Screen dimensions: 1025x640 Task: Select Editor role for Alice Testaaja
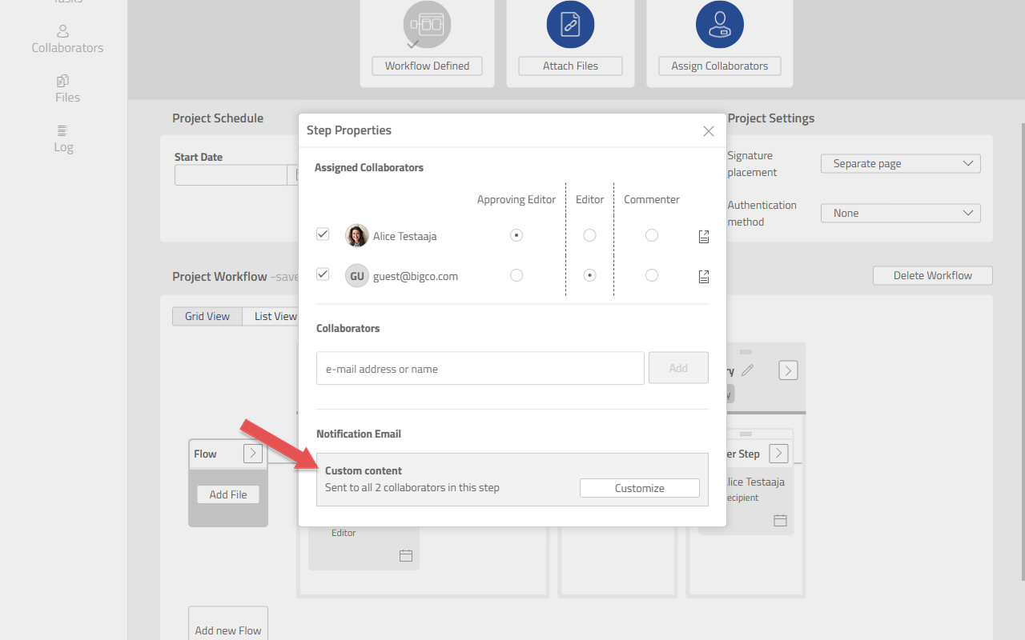coord(589,235)
